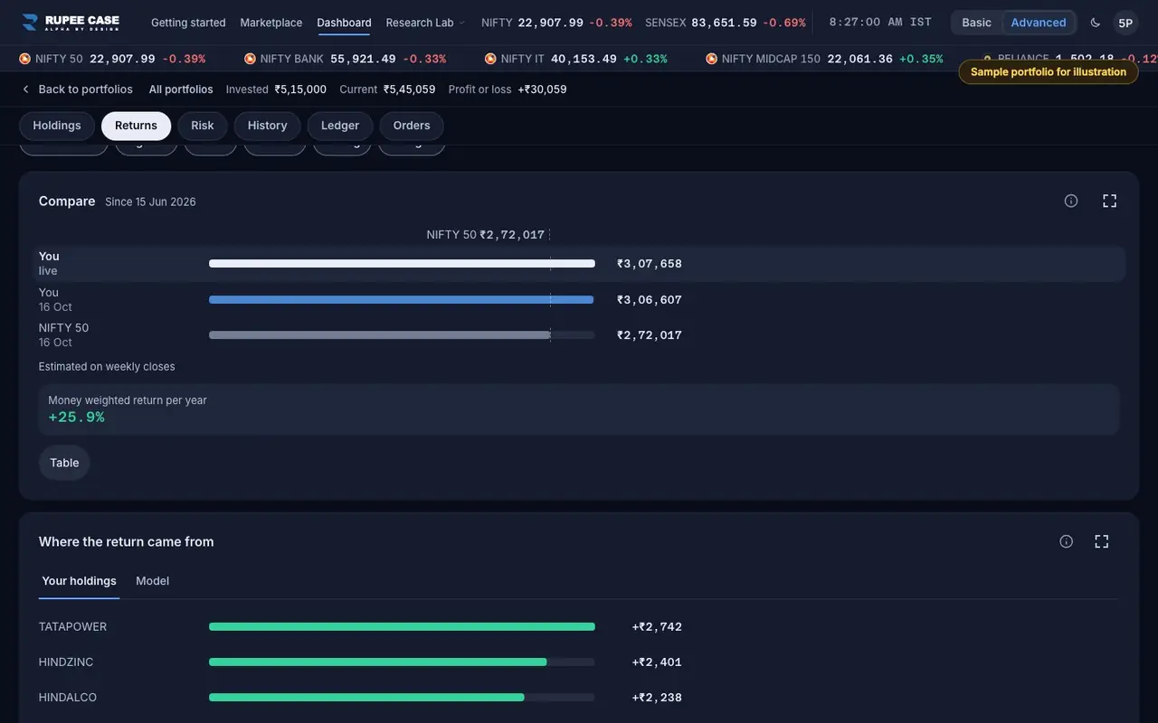
Task: Click the white You live comparison bar
Action: [402, 264]
